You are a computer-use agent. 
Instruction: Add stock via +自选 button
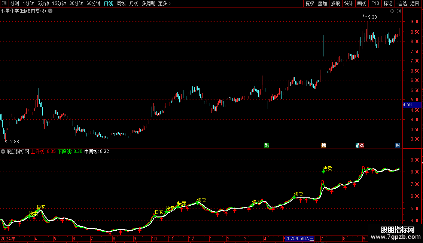click(x=401, y=3)
